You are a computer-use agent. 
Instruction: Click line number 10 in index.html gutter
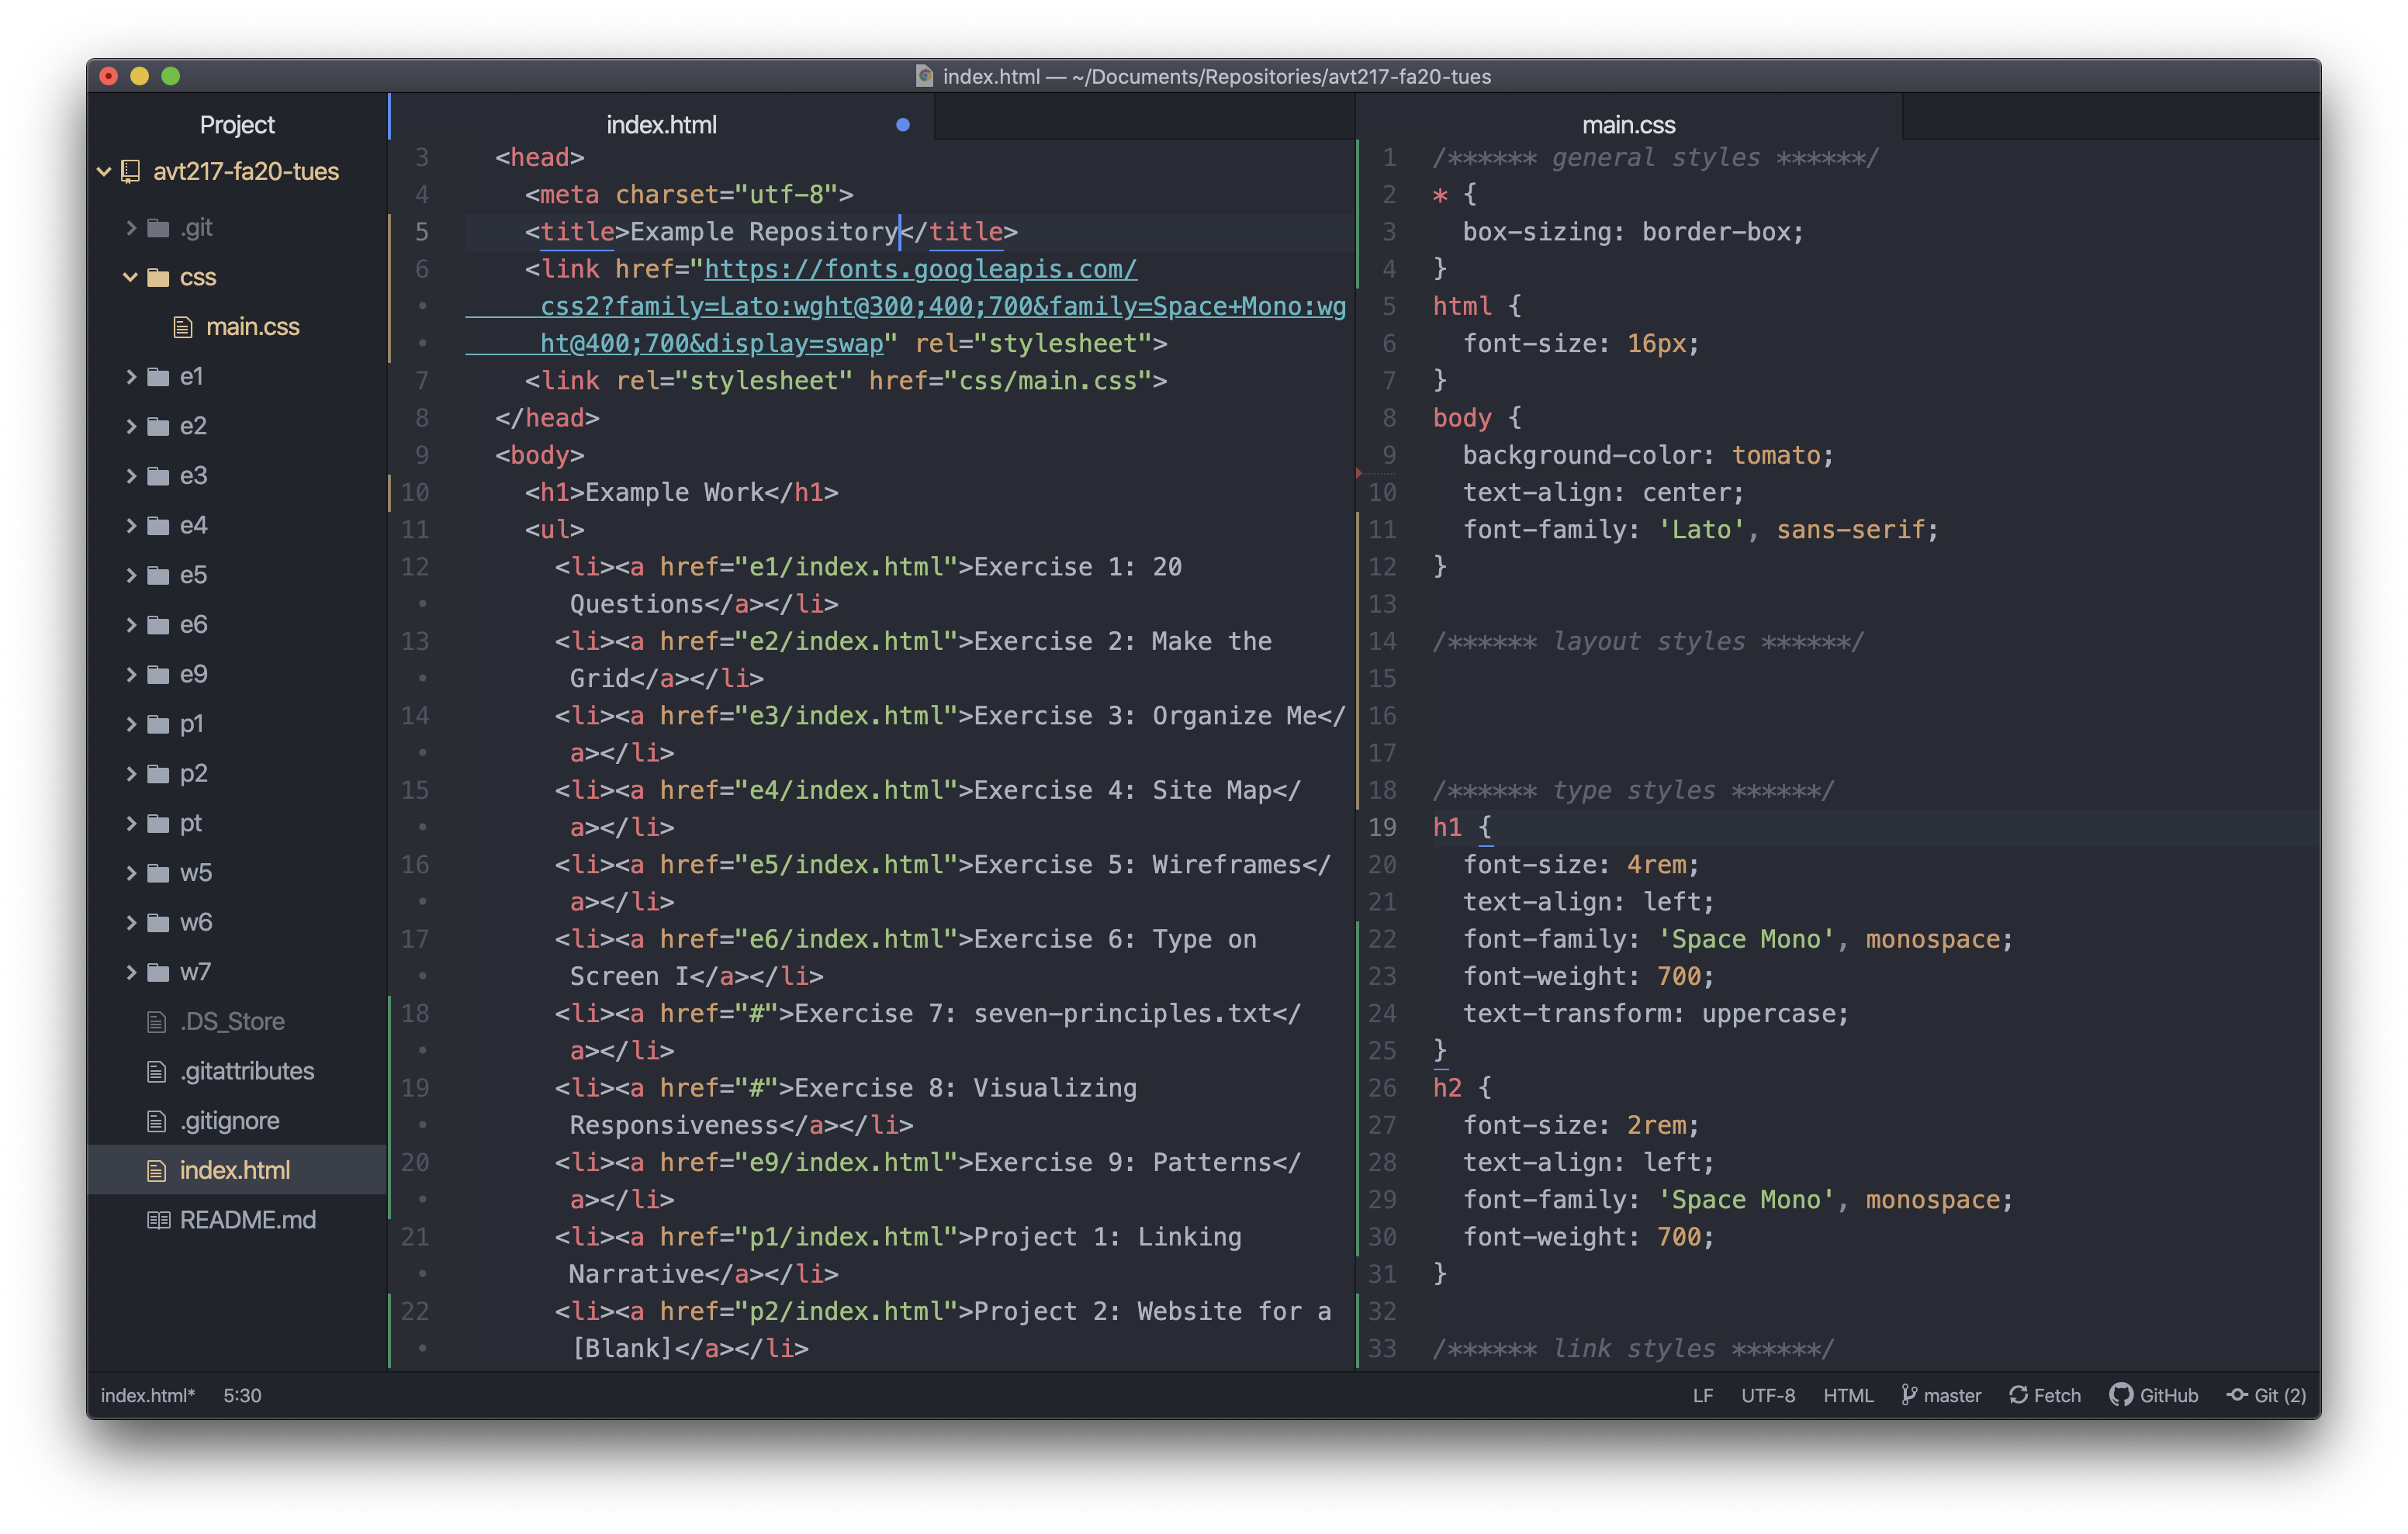(x=415, y=493)
